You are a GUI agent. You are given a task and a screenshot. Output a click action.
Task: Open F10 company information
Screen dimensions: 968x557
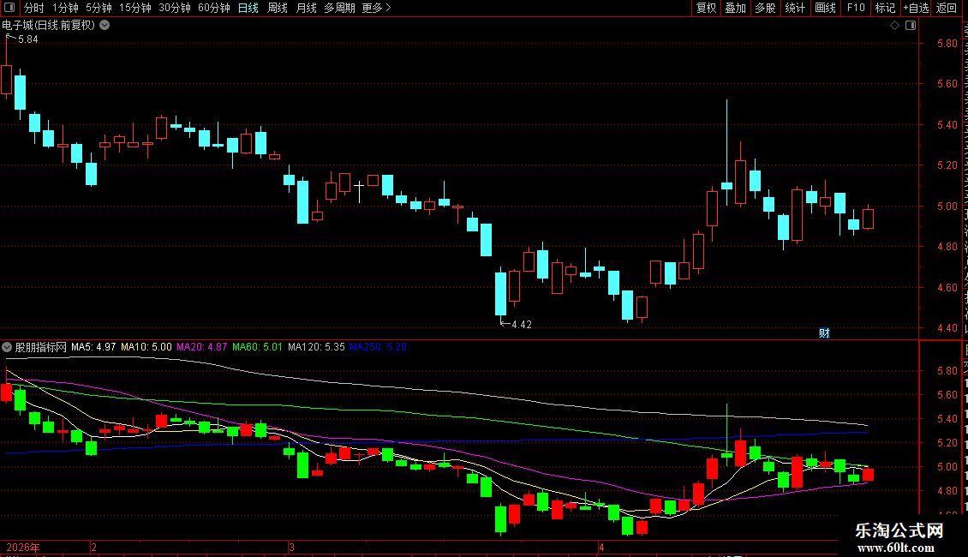pos(855,8)
